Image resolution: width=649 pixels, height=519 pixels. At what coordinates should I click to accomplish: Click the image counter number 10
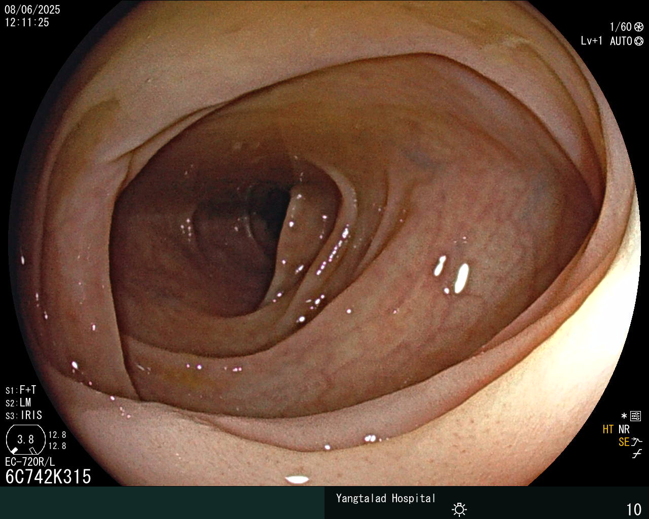[x=634, y=509]
